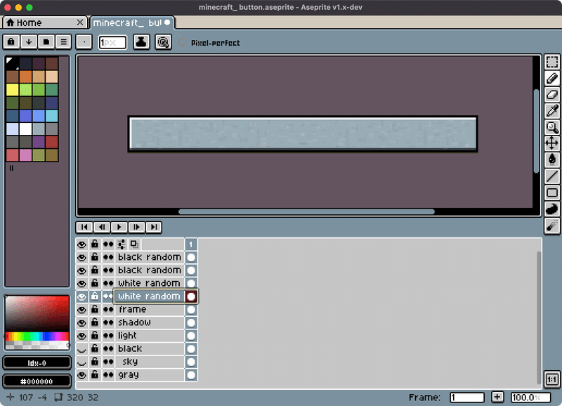The width and height of the screenshot is (562, 406).
Task: Toggle onion skin icon in timeline header
Action: 134,244
